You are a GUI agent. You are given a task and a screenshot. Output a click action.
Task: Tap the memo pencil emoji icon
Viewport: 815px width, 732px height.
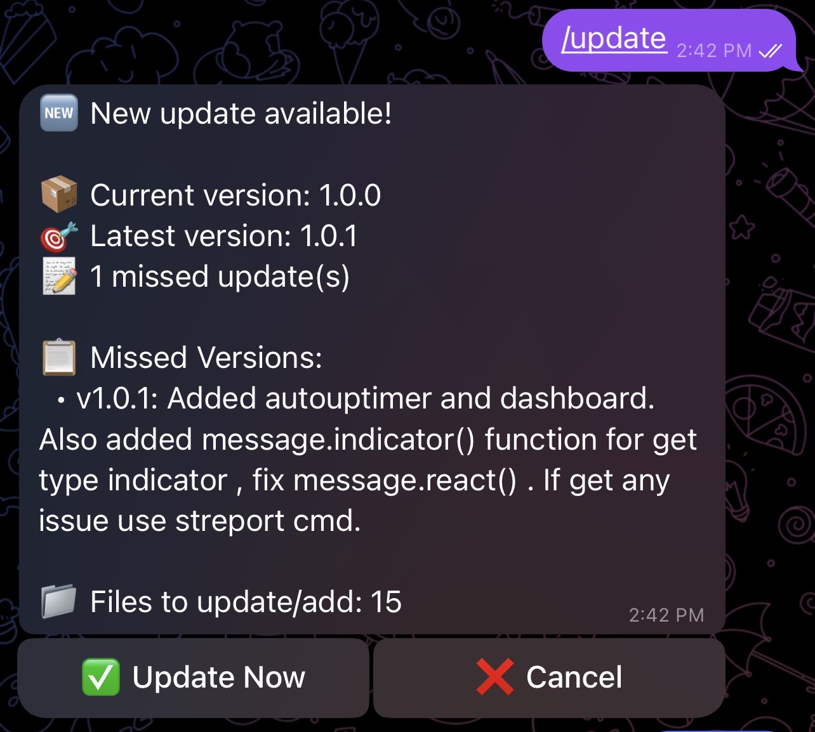(x=59, y=276)
